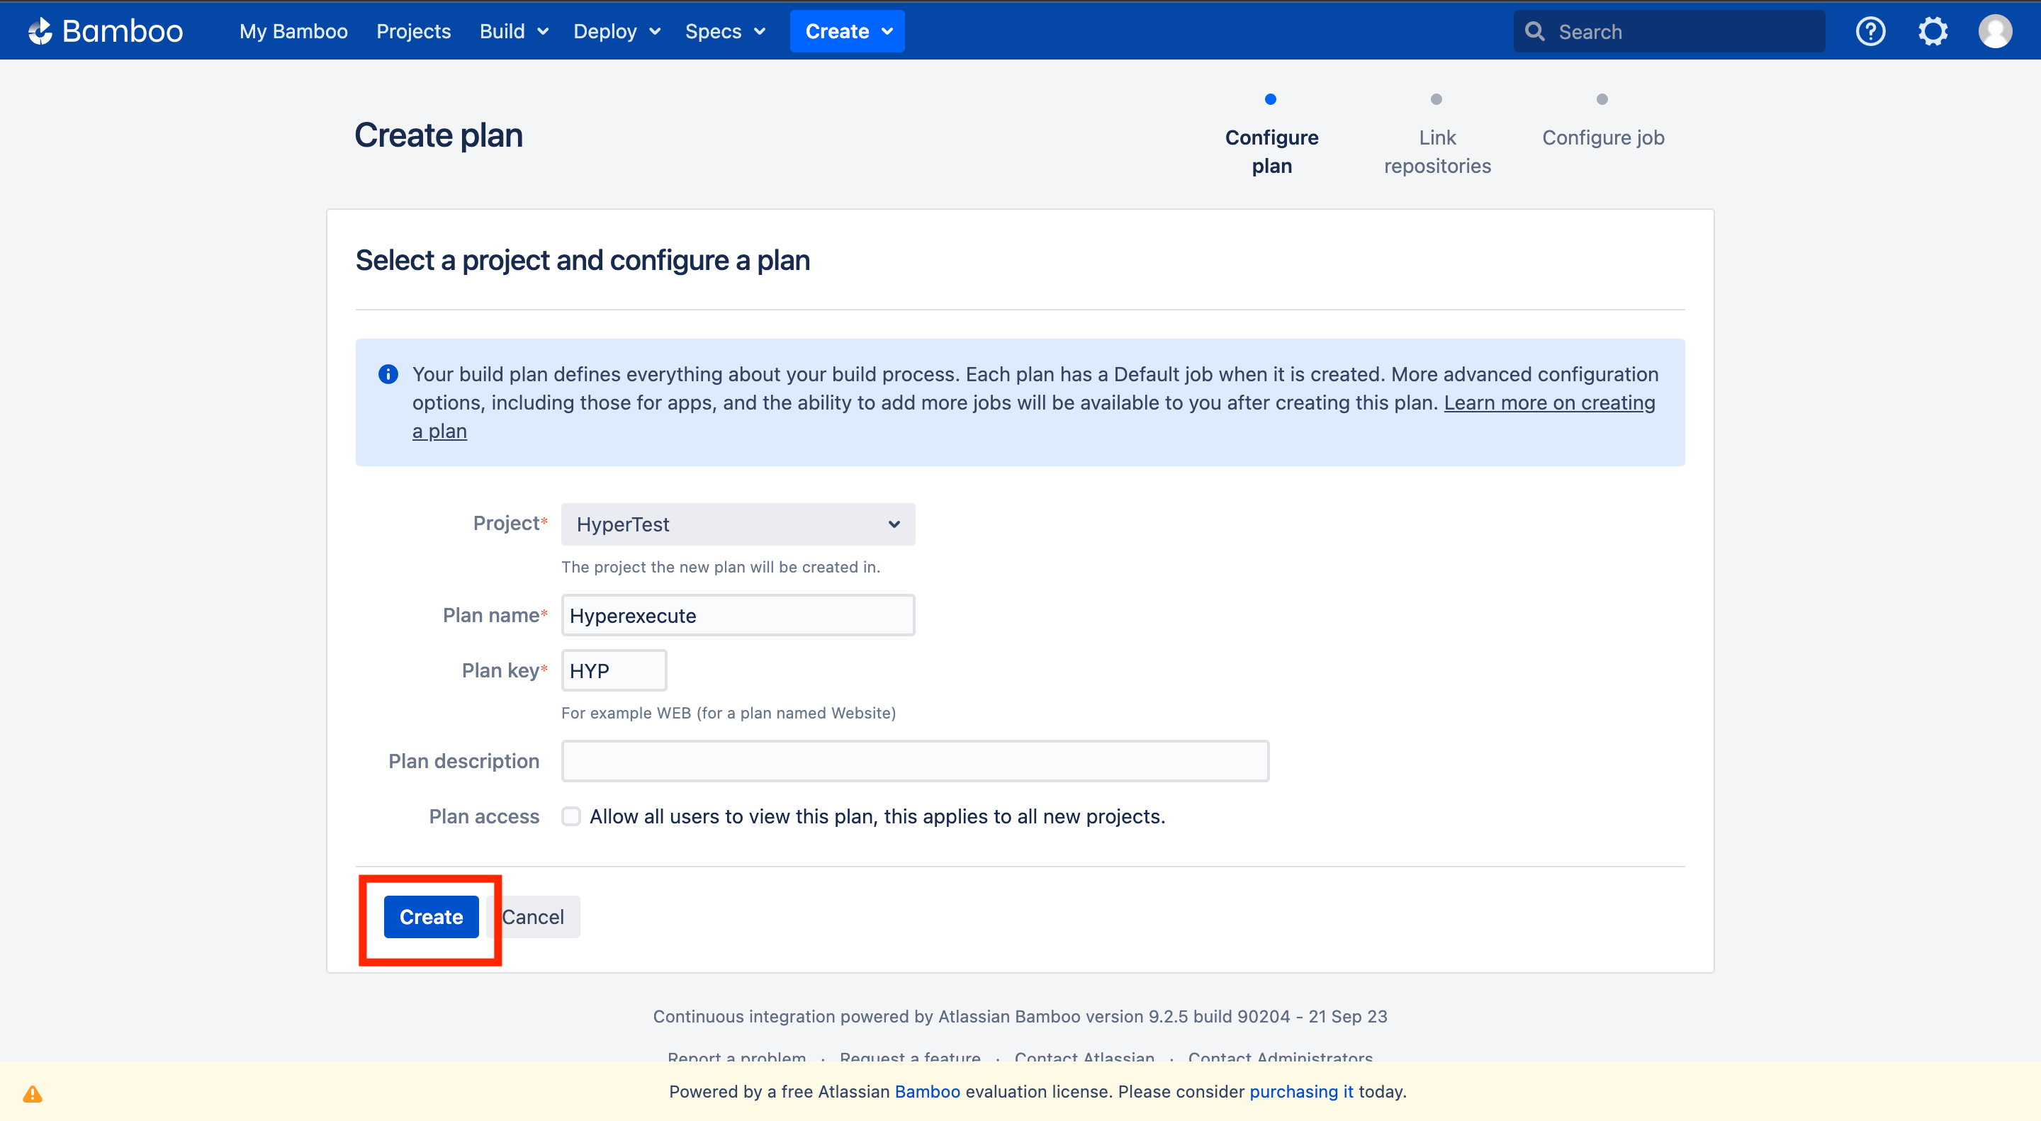Enable Allow all users to view checkbox
2041x1121 pixels.
click(570, 816)
